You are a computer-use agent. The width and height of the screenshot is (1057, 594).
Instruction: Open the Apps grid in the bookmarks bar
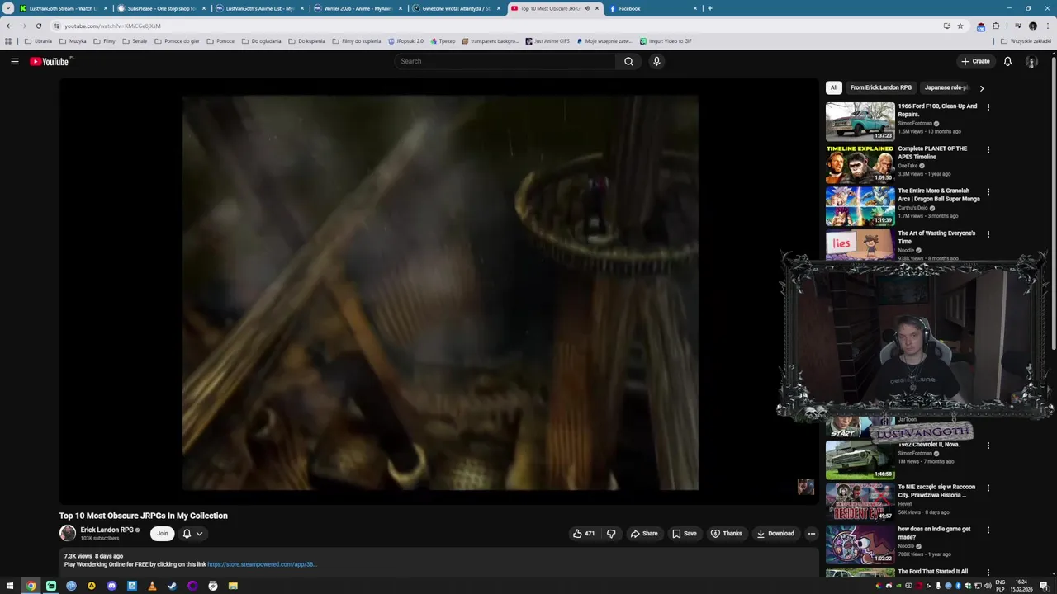(x=8, y=41)
